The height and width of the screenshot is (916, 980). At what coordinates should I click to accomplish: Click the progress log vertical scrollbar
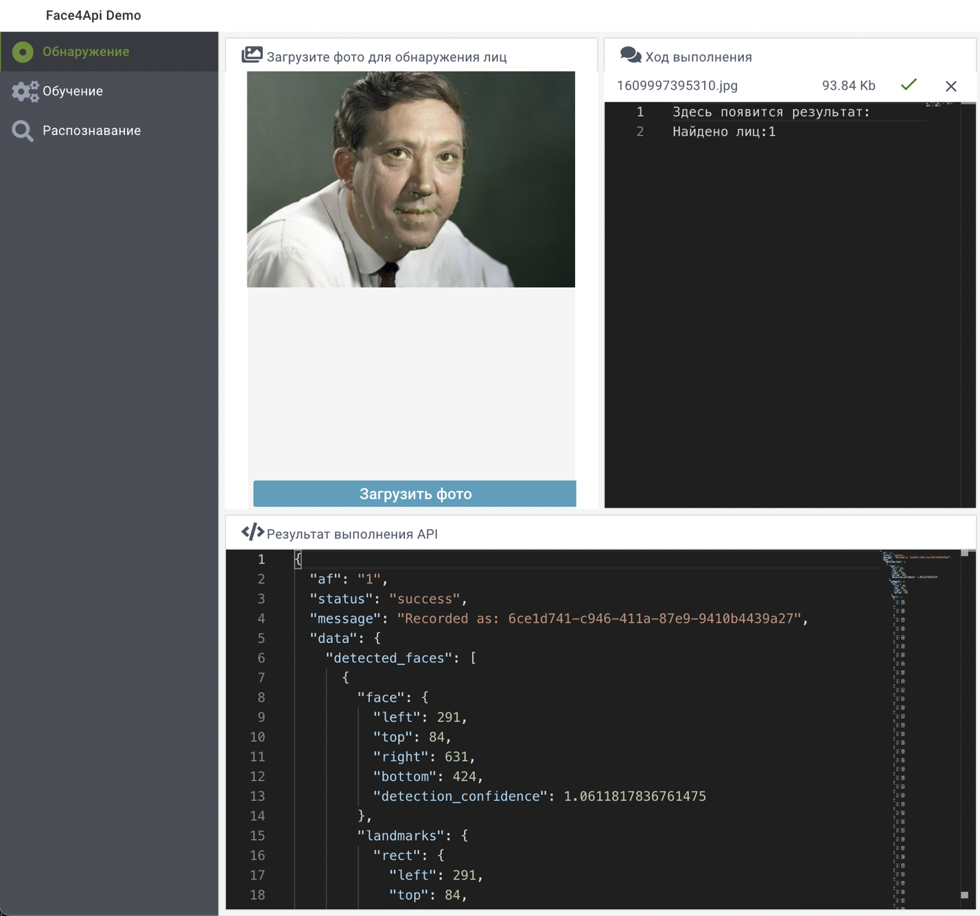(968, 305)
